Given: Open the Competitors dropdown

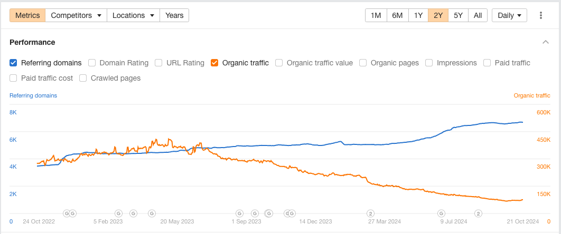Looking at the screenshot, I should pos(76,15).
